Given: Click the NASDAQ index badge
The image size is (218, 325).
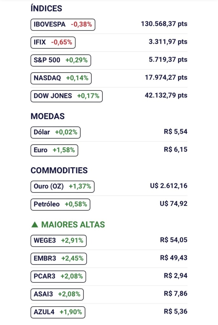Looking at the screenshot, I should pyautogui.click(x=61, y=78).
